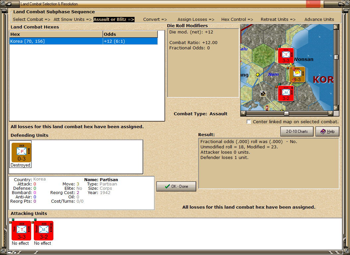The image size is (350, 255).
Task: Select the 3-2 M attacking unit counter
Action: point(44,230)
